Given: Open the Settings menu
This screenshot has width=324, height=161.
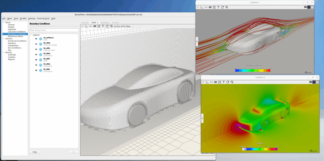Looking at the screenshot, I should [32, 18].
